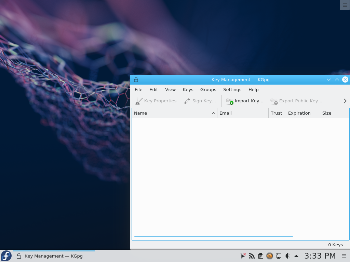Sort keys by Email column
350x262 pixels.
tap(243, 113)
